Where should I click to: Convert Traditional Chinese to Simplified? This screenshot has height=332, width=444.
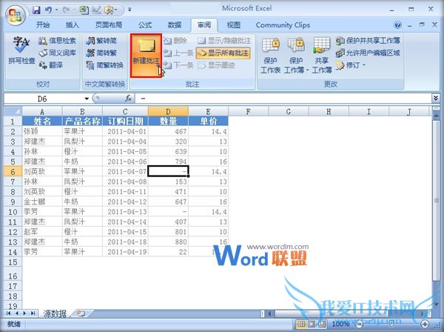click(101, 41)
